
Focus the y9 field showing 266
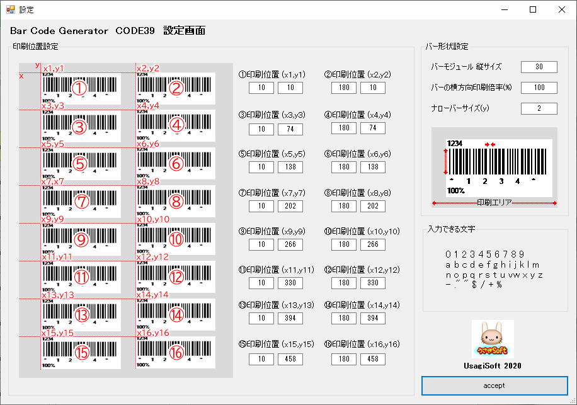[x=290, y=244]
